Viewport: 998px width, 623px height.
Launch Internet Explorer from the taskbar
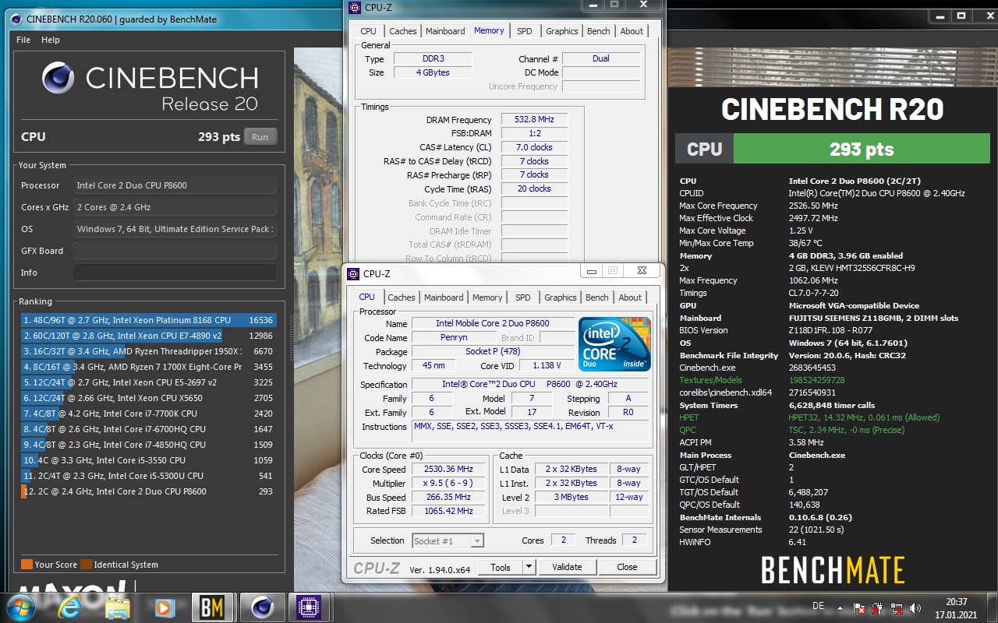(x=70, y=607)
